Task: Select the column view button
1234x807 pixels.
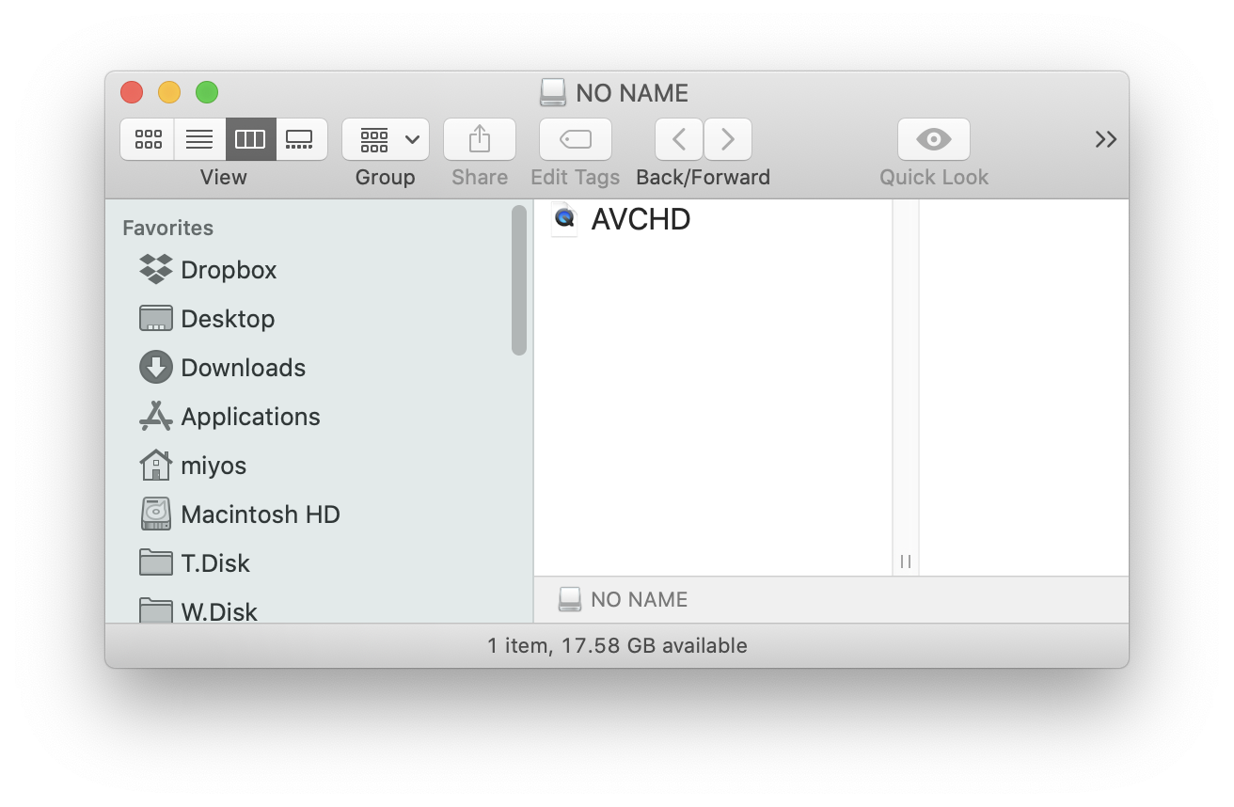Action: coord(250,139)
